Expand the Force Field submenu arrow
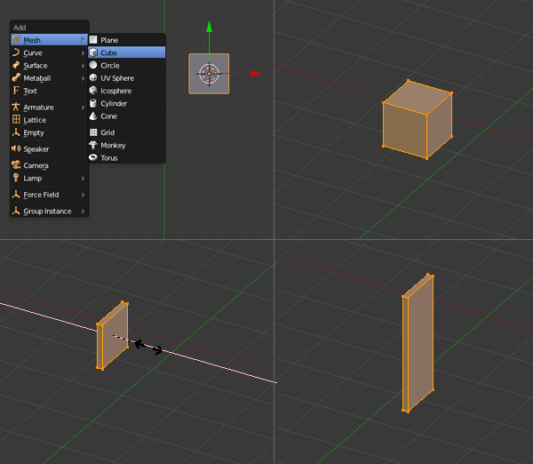 [83, 195]
